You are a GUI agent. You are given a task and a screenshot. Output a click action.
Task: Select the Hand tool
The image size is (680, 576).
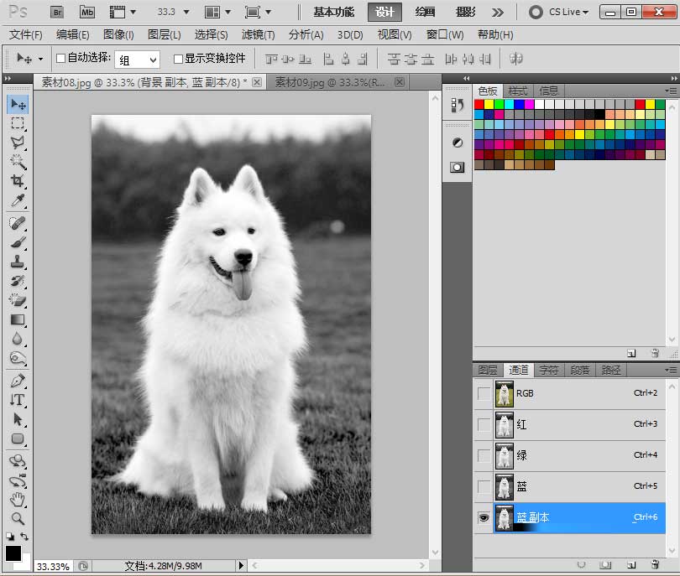pos(18,500)
